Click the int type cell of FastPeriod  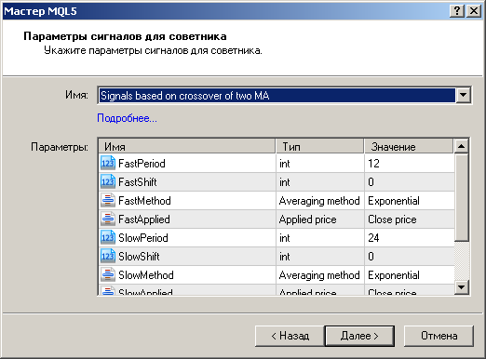click(320, 164)
